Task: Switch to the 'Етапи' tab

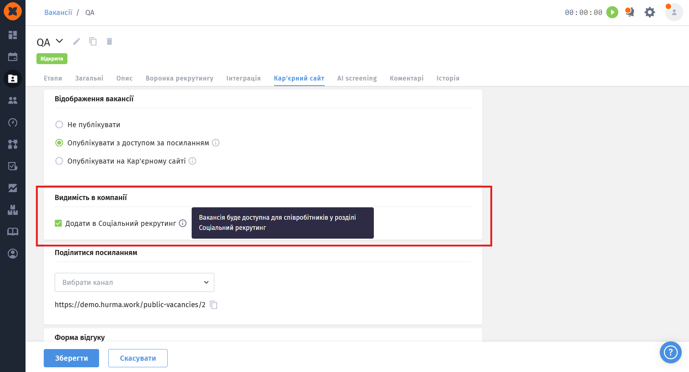Action: [x=53, y=78]
